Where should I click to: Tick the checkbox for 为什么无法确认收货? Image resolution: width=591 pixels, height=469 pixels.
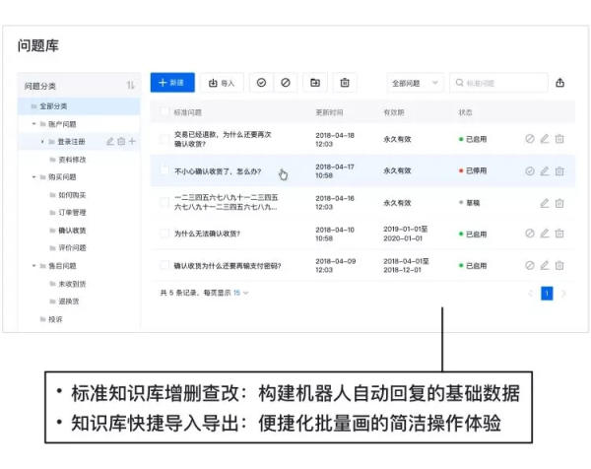point(164,234)
